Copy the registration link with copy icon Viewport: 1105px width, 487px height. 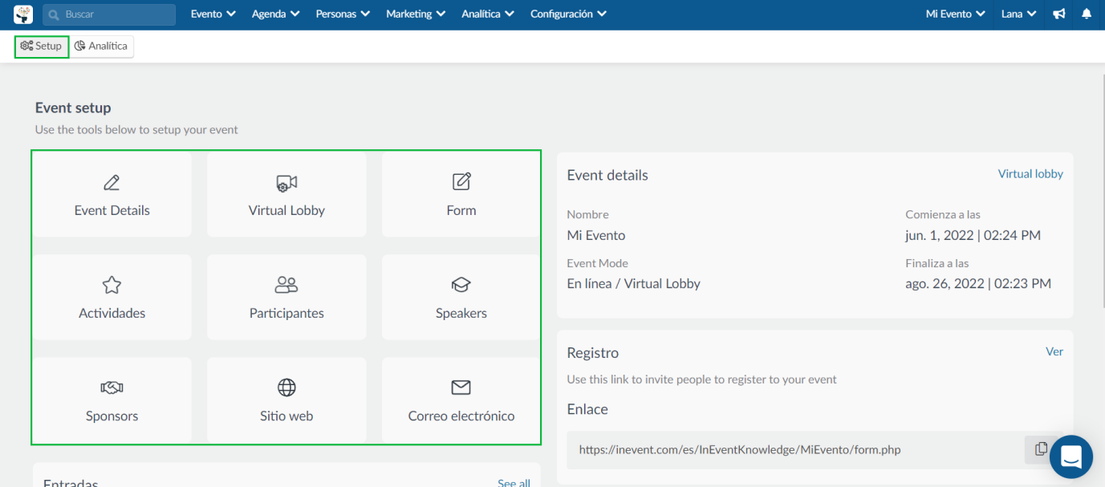[x=1041, y=449]
